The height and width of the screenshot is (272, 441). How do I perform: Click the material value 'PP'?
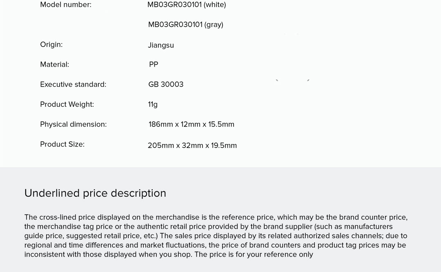point(154,65)
